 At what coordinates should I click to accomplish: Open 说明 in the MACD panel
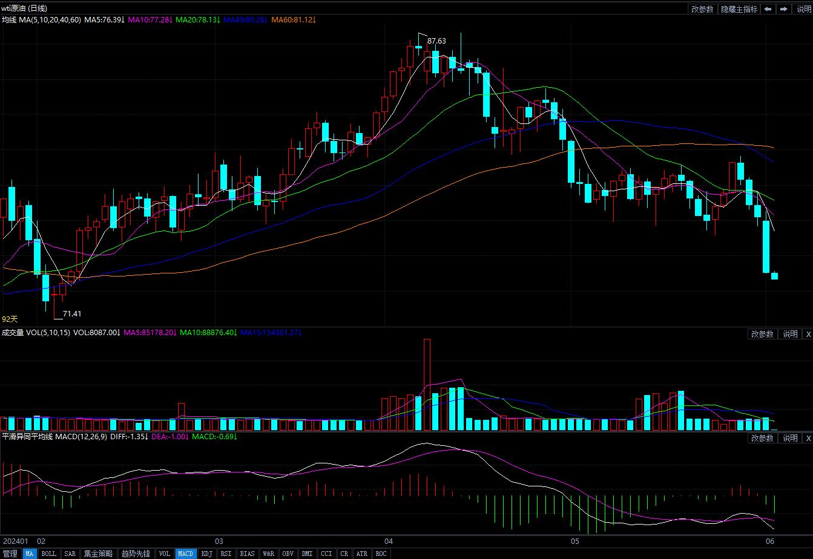coord(790,438)
